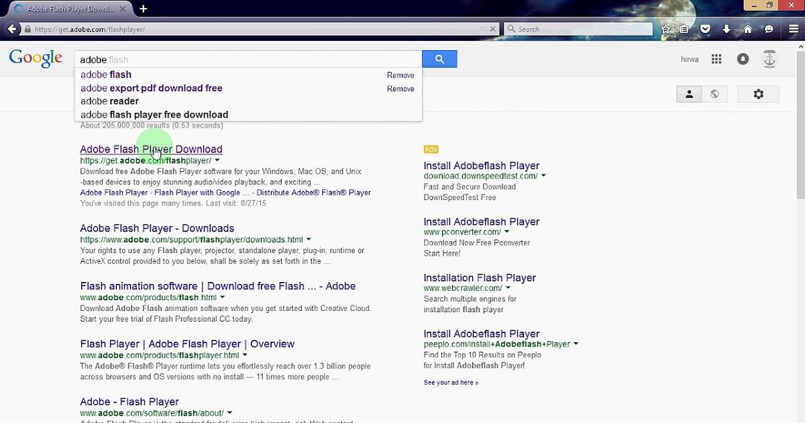Open Installation Flash Player ad

480,278
